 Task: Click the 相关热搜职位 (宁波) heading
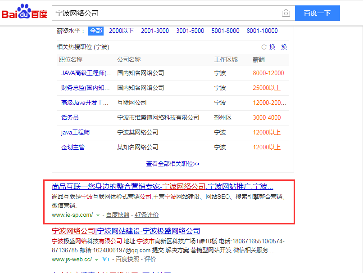83,47
